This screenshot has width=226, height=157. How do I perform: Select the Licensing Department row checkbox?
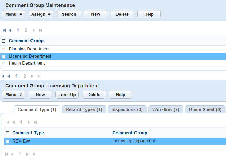[4, 56]
